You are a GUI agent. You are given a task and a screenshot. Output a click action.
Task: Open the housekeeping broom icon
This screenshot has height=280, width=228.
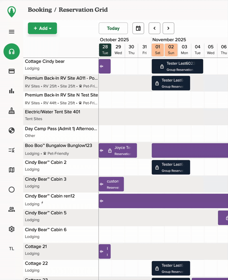[11, 111]
